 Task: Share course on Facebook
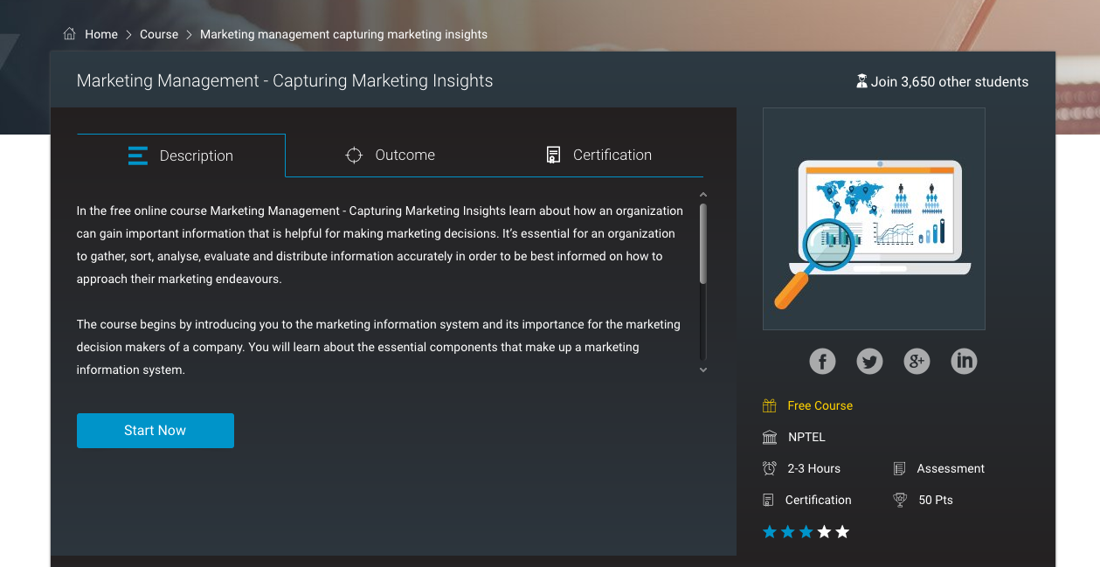[822, 361]
